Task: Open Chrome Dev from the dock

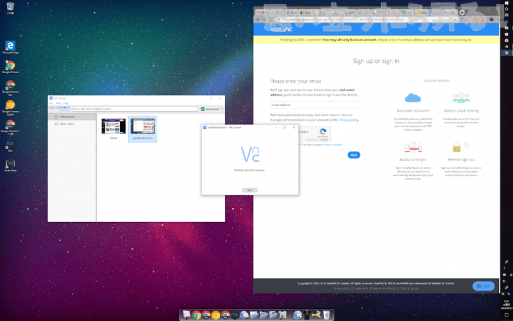Action: coord(206,315)
